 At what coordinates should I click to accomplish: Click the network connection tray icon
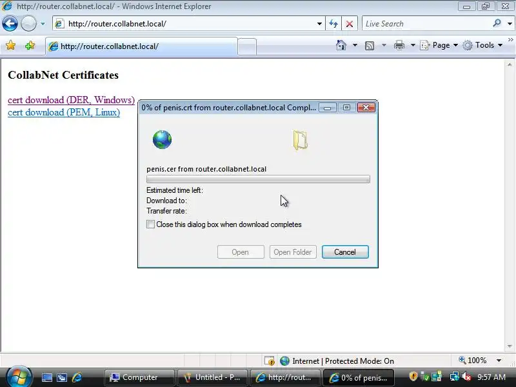click(x=455, y=377)
